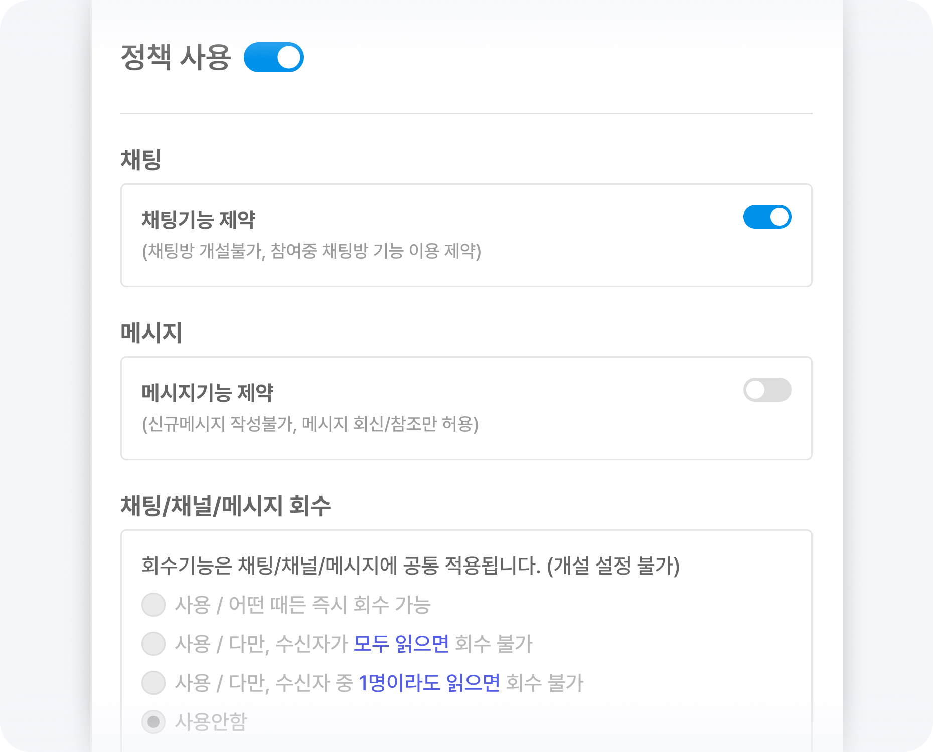Click the 회수기능은 공통 적용됩니다 notice text
This screenshot has width=933, height=752.
click(x=410, y=566)
